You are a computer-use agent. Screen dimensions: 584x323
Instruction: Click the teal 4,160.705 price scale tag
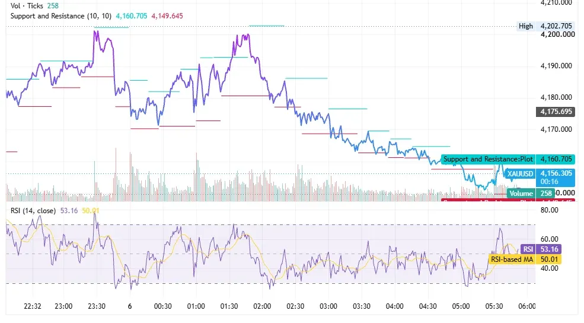click(556, 159)
